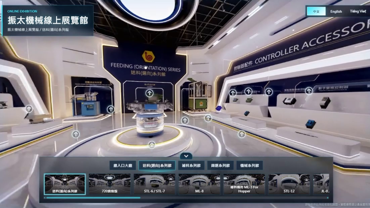Select the 送料(選向)系列館 panorama thumbnail
This screenshot has width=370, height=208.
(65, 184)
